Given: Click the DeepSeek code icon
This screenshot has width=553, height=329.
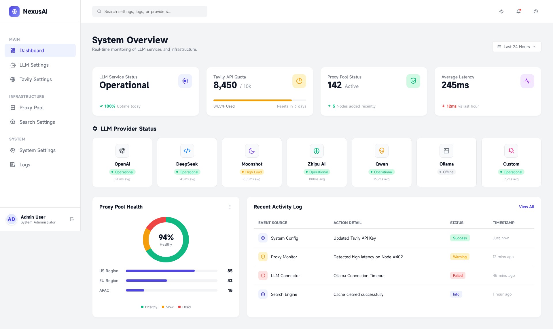Looking at the screenshot, I should tap(187, 151).
